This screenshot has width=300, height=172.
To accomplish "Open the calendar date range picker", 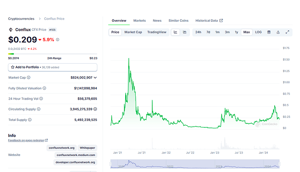I will coord(269,32).
